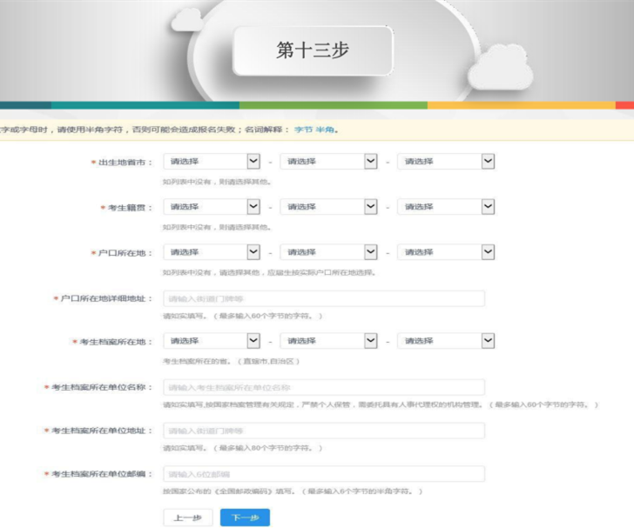Open the third 考生档案所在地 dropdown
Screen dimensions: 634x528
pos(445,341)
